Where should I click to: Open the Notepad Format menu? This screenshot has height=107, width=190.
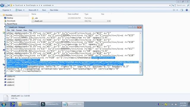[19, 30]
